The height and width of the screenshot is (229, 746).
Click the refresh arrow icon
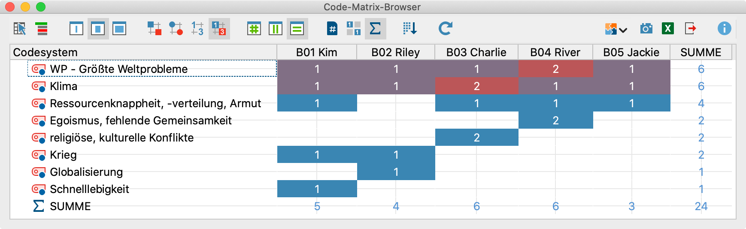click(445, 29)
